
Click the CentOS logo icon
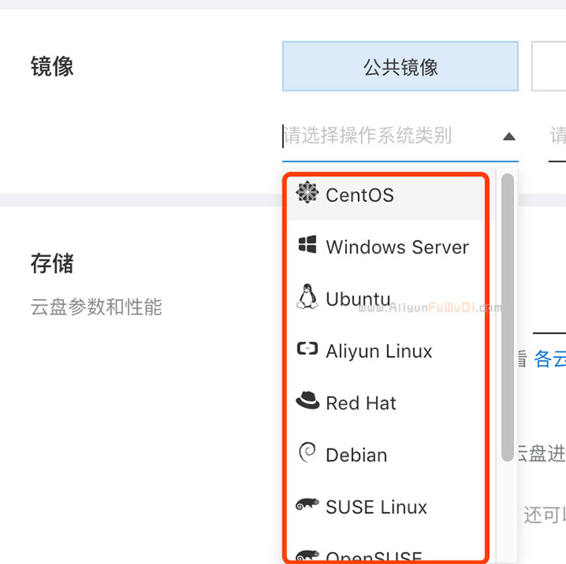point(307,193)
